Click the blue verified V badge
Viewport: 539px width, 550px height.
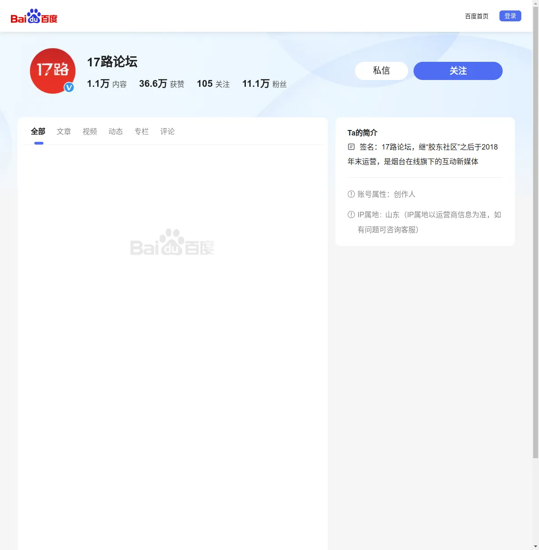pos(69,87)
